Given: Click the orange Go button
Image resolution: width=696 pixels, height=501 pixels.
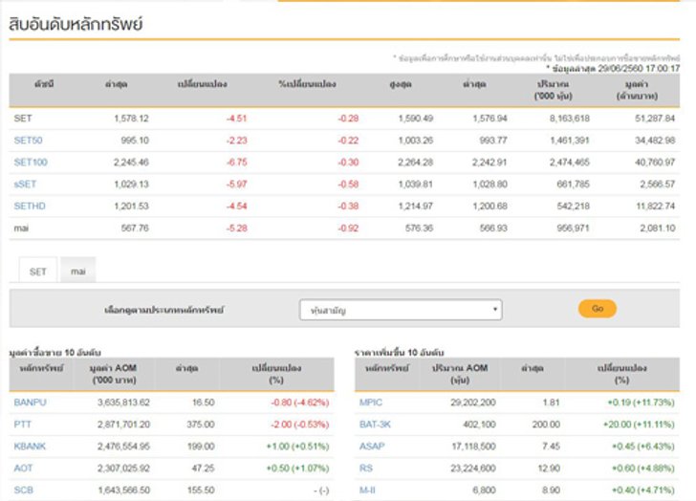Looking at the screenshot, I should pyautogui.click(x=598, y=309).
